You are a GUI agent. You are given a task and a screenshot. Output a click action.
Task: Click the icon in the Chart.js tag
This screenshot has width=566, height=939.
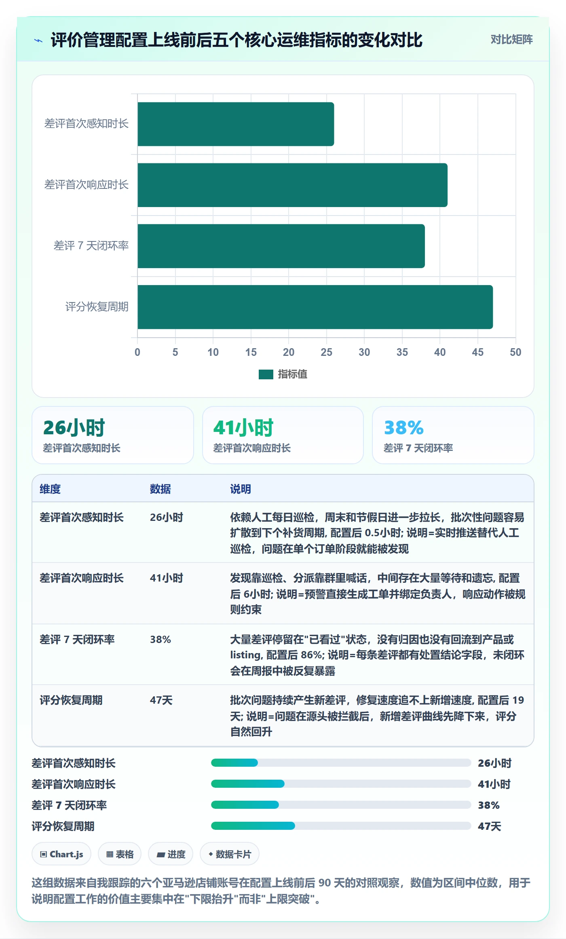click(44, 854)
